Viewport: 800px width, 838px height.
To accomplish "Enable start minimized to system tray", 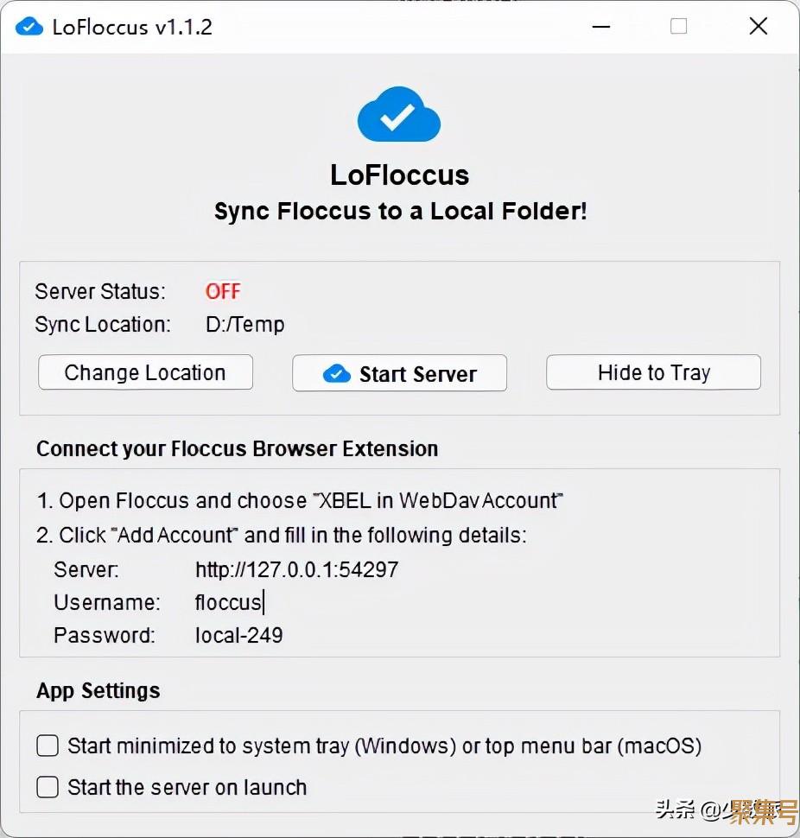I will tap(48, 746).
